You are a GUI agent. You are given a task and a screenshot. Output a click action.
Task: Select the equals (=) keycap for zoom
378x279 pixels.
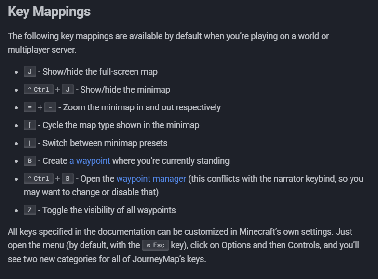click(30, 107)
